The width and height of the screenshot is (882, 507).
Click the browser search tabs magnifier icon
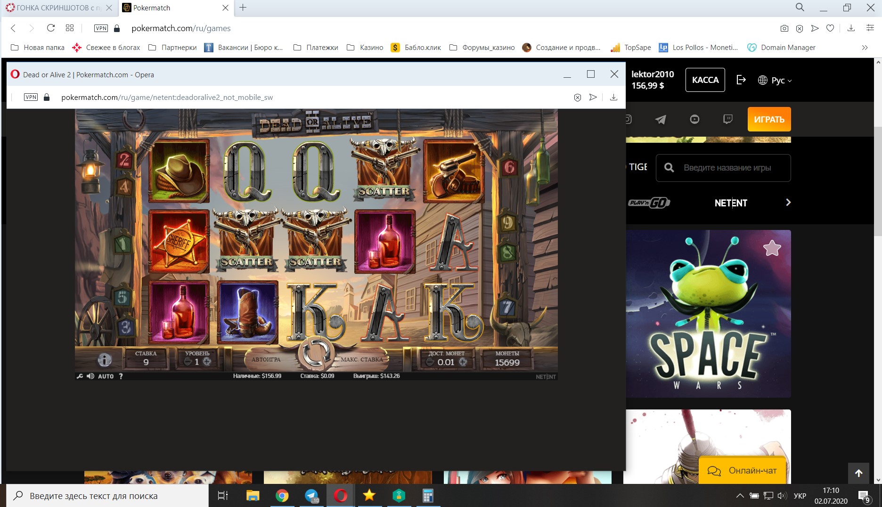coord(800,8)
